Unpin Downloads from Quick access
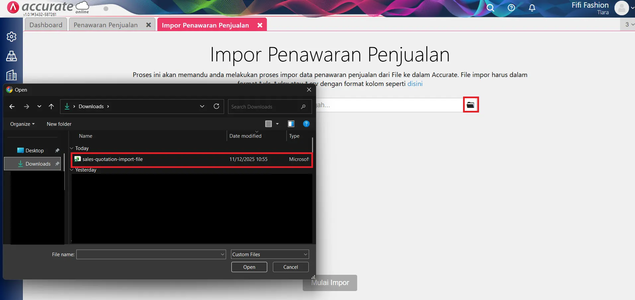The width and height of the screenshot is (635, 300). pos(57,163)
